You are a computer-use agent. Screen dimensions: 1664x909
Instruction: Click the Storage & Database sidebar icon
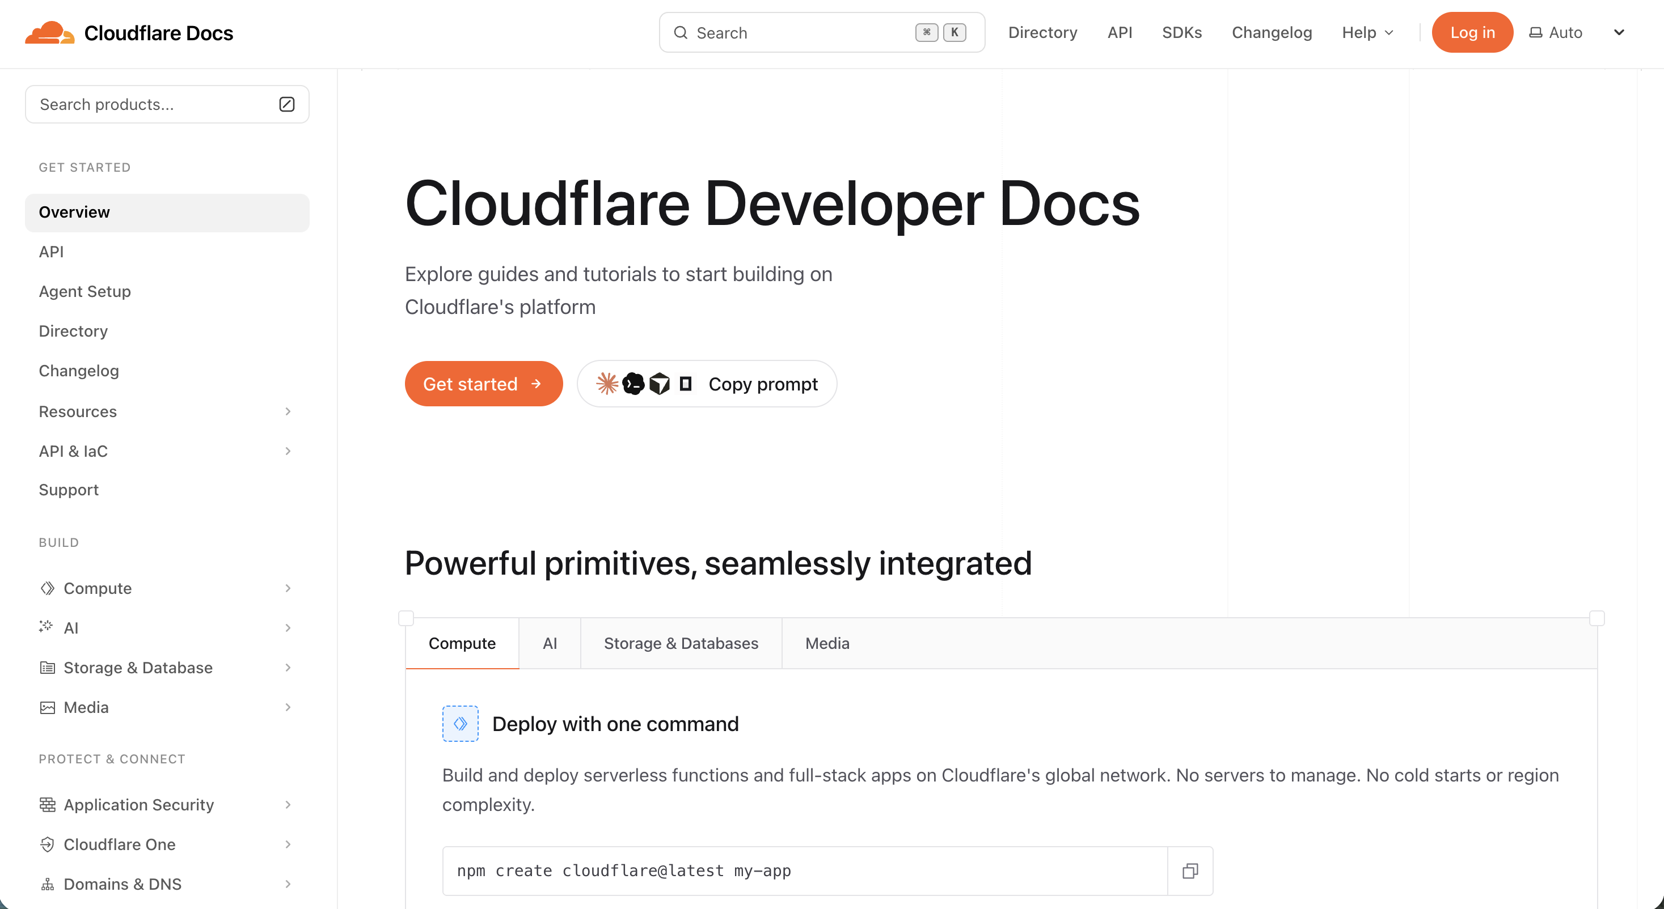47,668
